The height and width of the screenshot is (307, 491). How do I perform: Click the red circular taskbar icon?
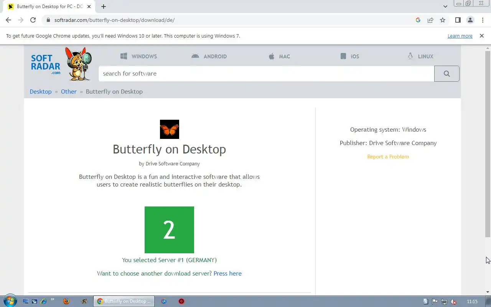point(181,301)
